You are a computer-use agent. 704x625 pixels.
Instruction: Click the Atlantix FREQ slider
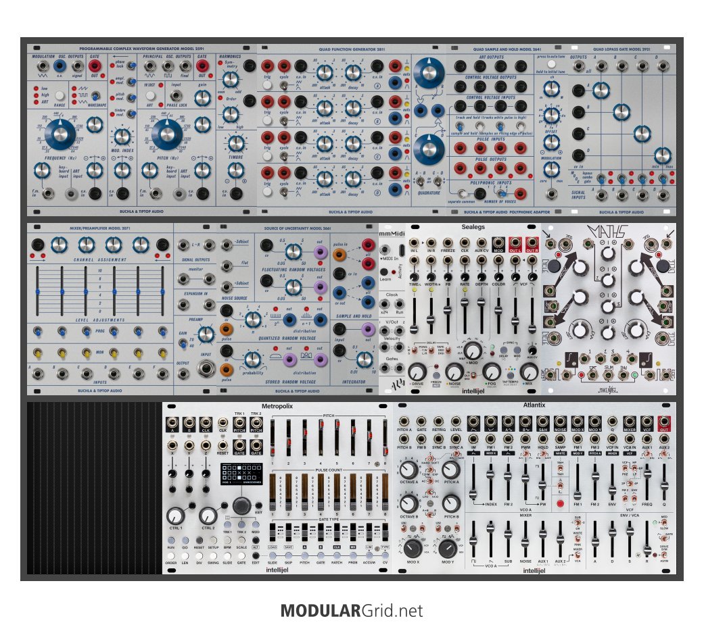click(x=647, y=480)
